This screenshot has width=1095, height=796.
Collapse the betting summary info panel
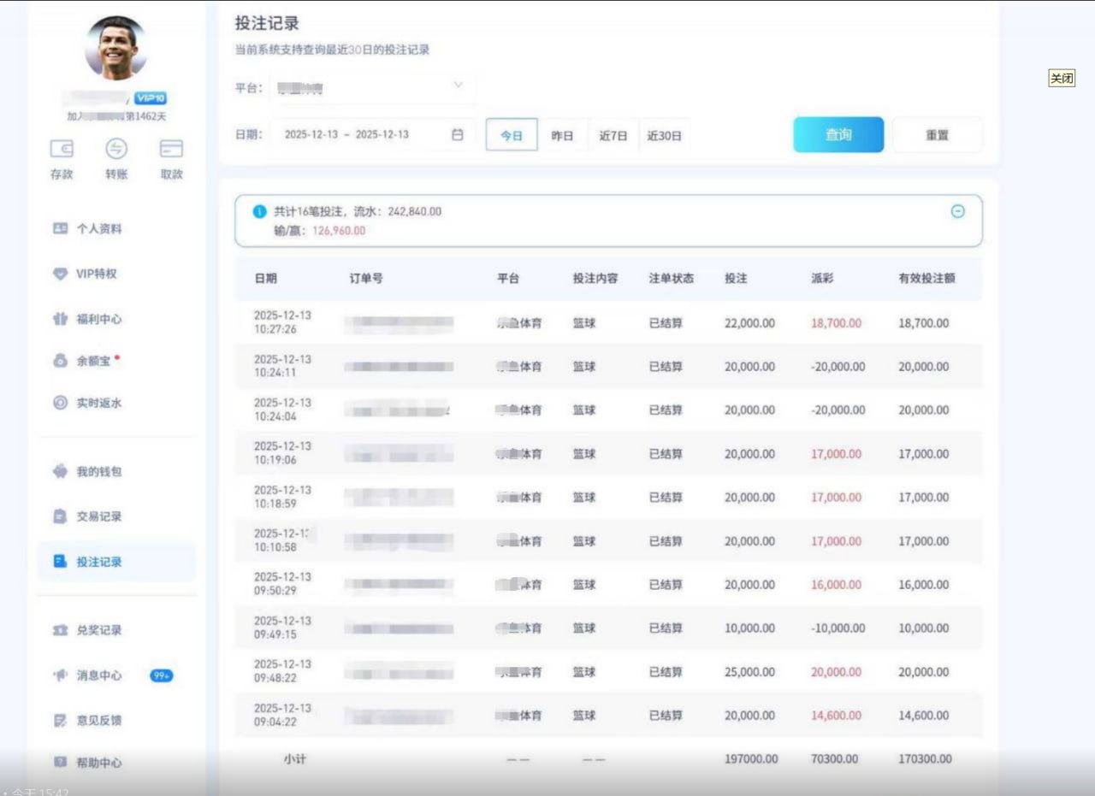point(958,212)
